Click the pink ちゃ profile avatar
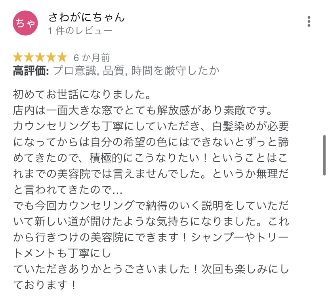Viewport: 328px width, 299px height. coord(25,23)
